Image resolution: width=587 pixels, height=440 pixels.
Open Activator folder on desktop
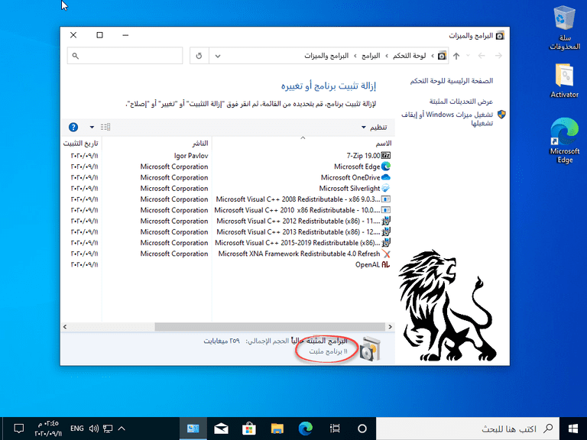(564, 81)
